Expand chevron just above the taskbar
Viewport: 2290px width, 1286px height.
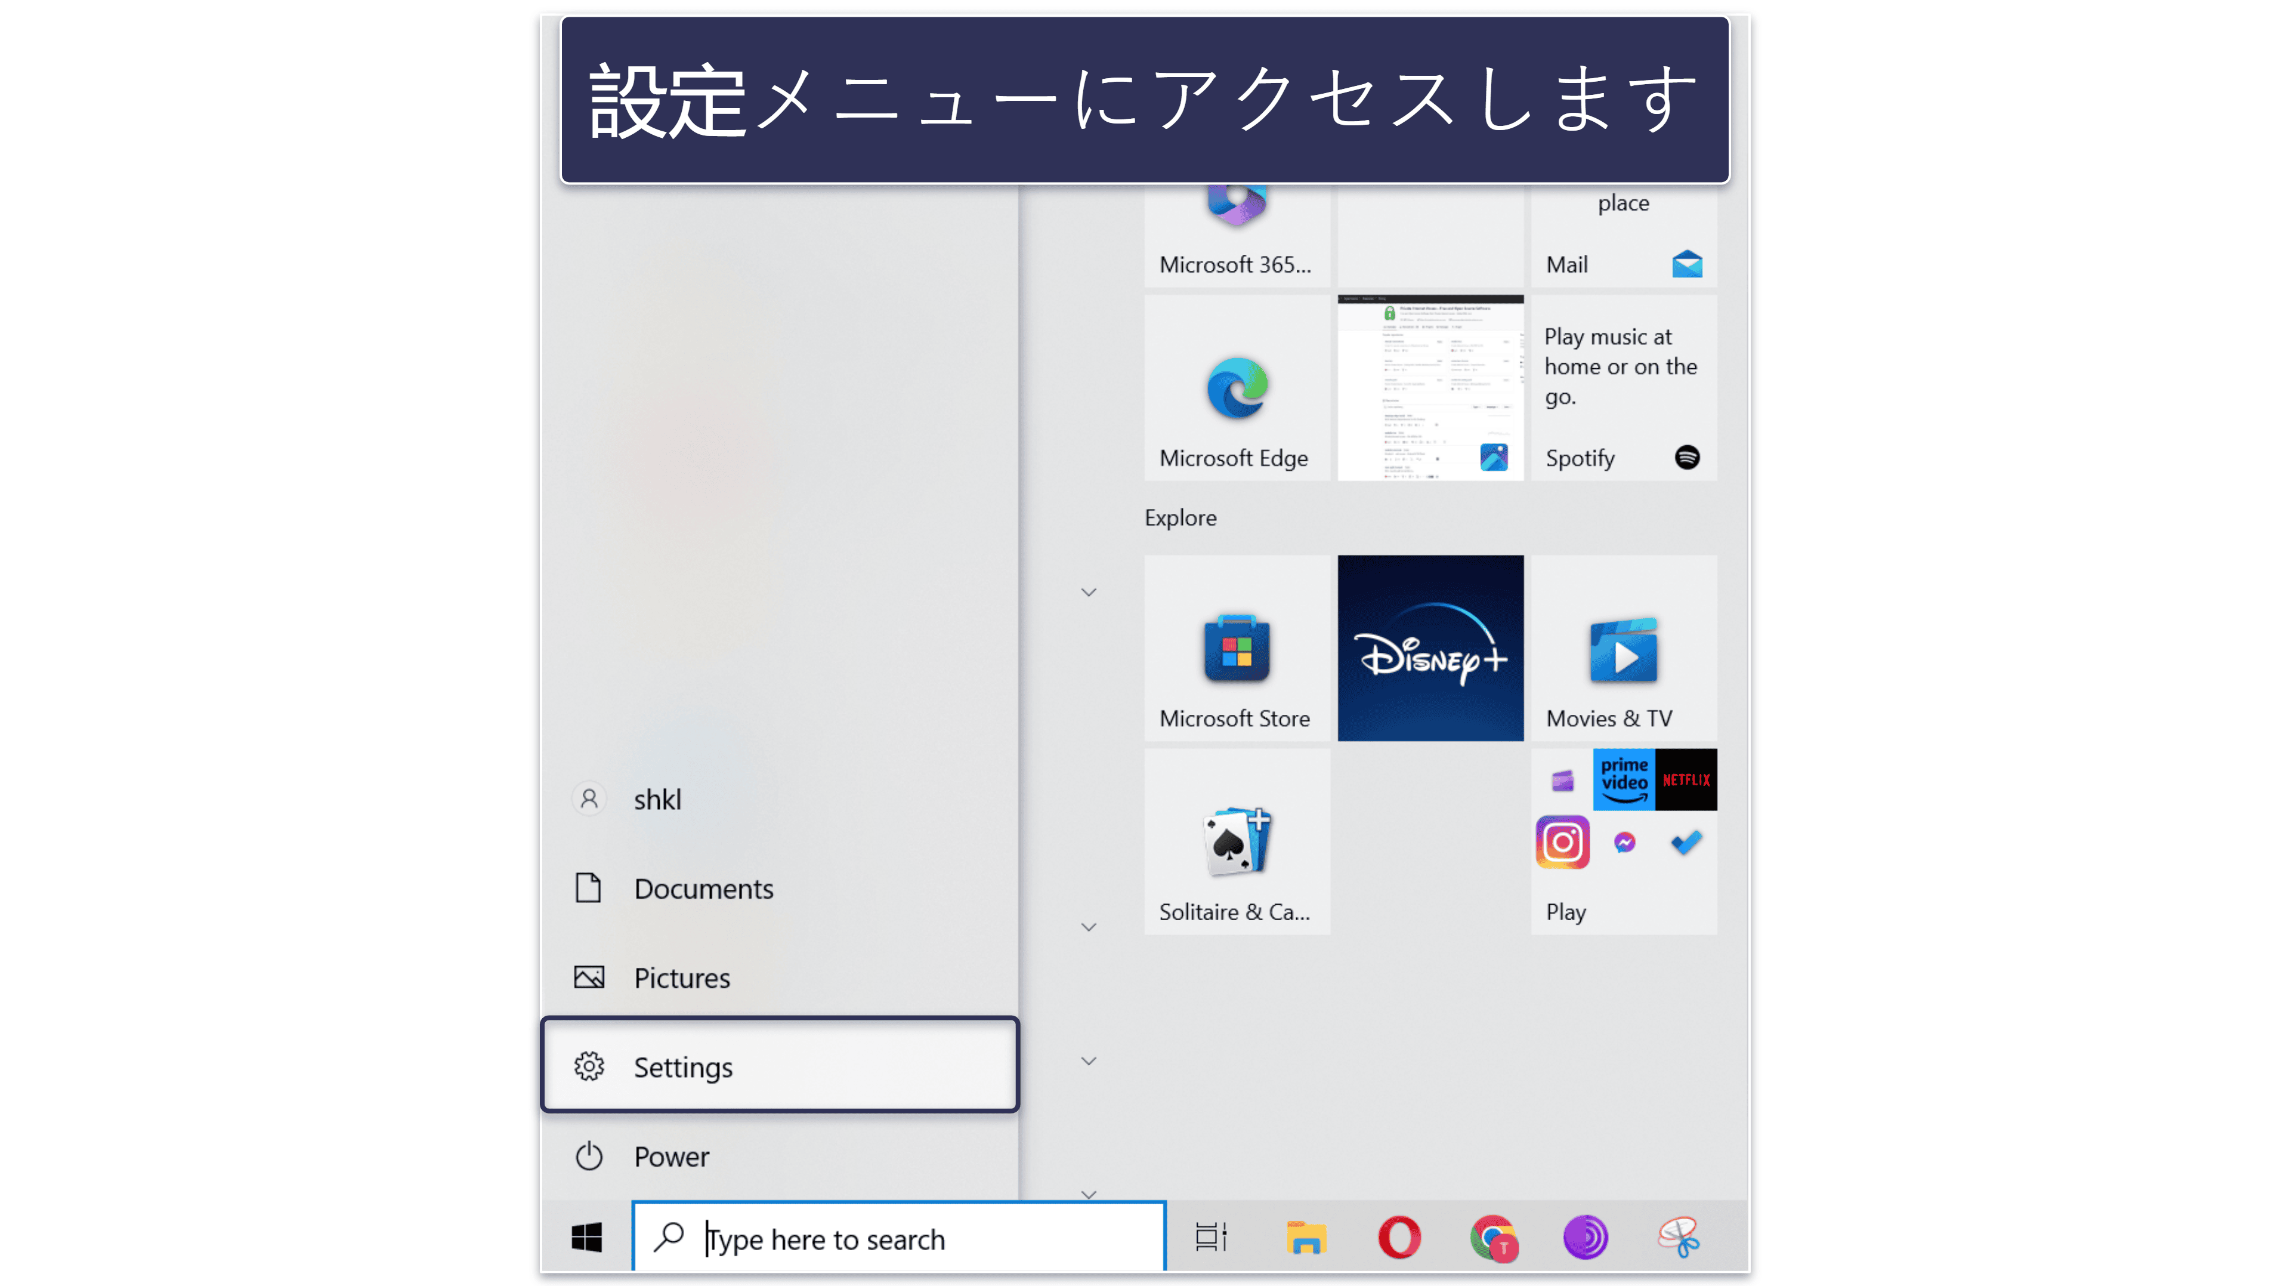coord(1088,1193)
